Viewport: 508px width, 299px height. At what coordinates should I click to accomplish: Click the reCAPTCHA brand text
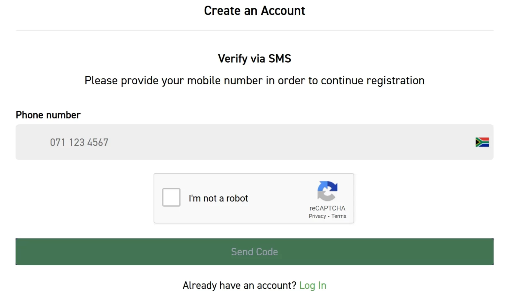(327, 208)
